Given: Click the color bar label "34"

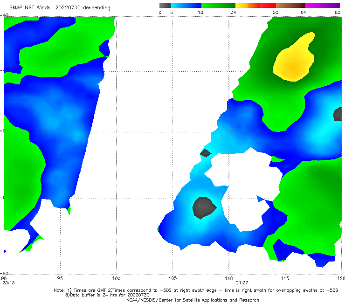Looking at the screenshot, I should pos(234,13).
